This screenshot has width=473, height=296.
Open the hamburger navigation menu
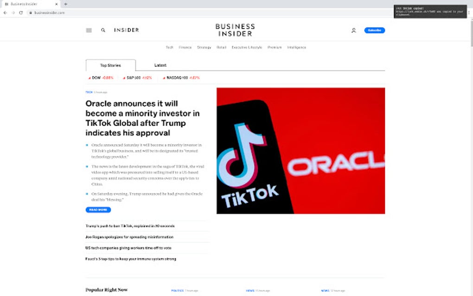[x=88, y=30]
